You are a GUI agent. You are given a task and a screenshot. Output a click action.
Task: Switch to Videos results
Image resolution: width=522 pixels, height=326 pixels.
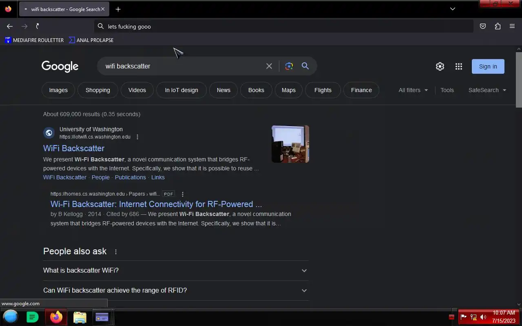click(137, 90)
